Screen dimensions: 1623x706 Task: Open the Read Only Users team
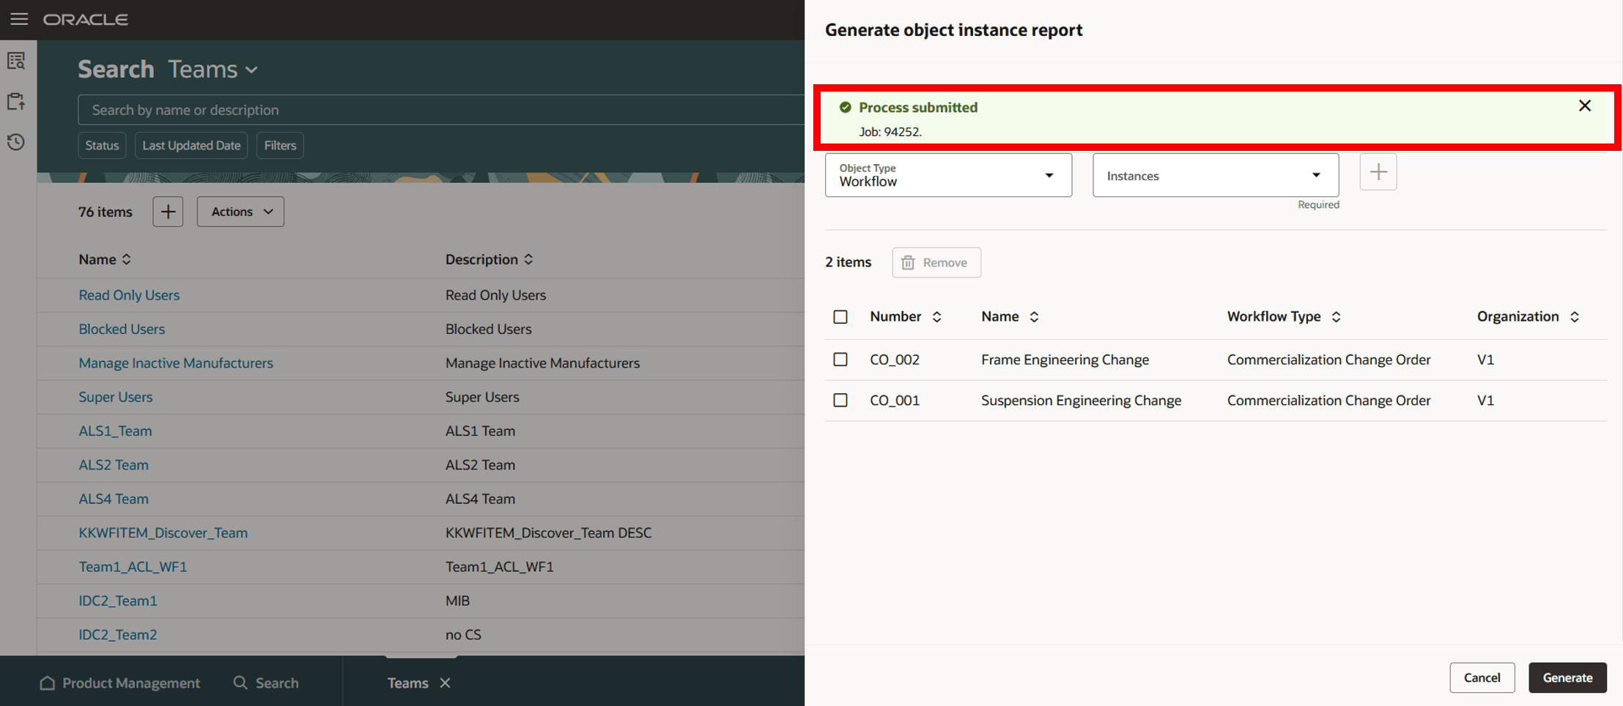click(x=129, y=295)
